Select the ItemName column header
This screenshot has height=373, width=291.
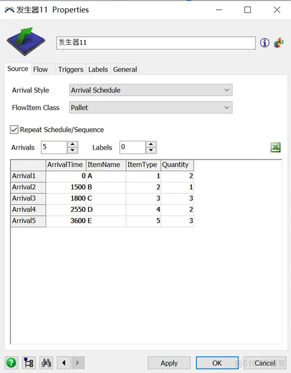(x=106, y=165)
